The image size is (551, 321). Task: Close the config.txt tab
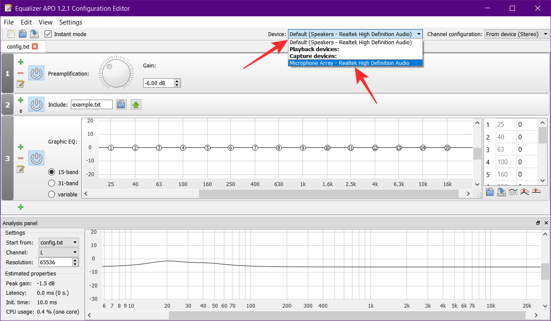click(x=35, y=46)
